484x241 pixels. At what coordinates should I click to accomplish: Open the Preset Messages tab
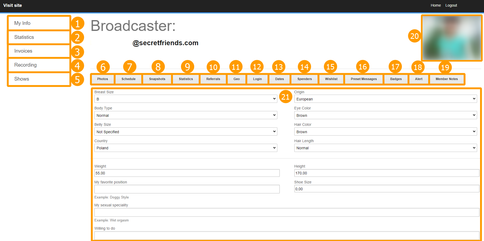[363, 79]
